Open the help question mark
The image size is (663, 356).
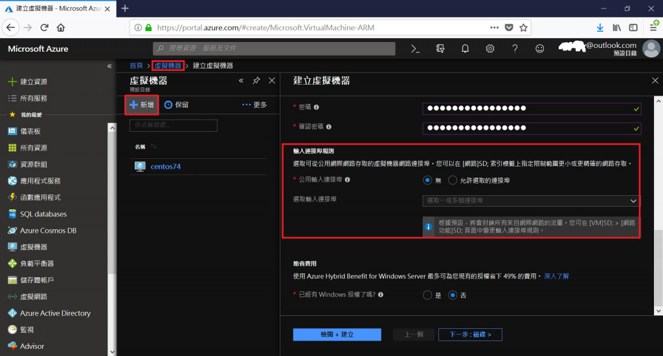click(515, 49)
